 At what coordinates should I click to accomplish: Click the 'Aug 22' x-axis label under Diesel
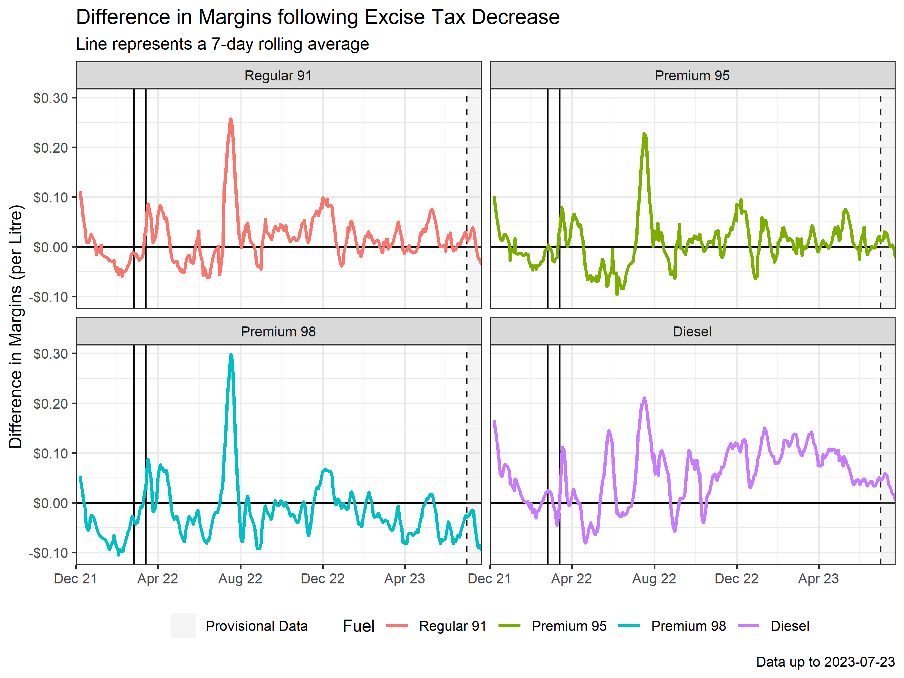click(654, 579)
